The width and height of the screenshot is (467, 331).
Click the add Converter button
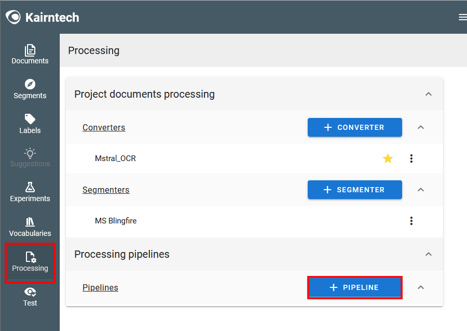pyautogui.click(x=354, y=127)
